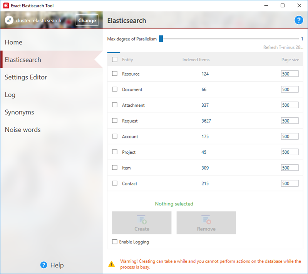
Task: Click the blue help question mark icon in header
Action: click(299, 20)
